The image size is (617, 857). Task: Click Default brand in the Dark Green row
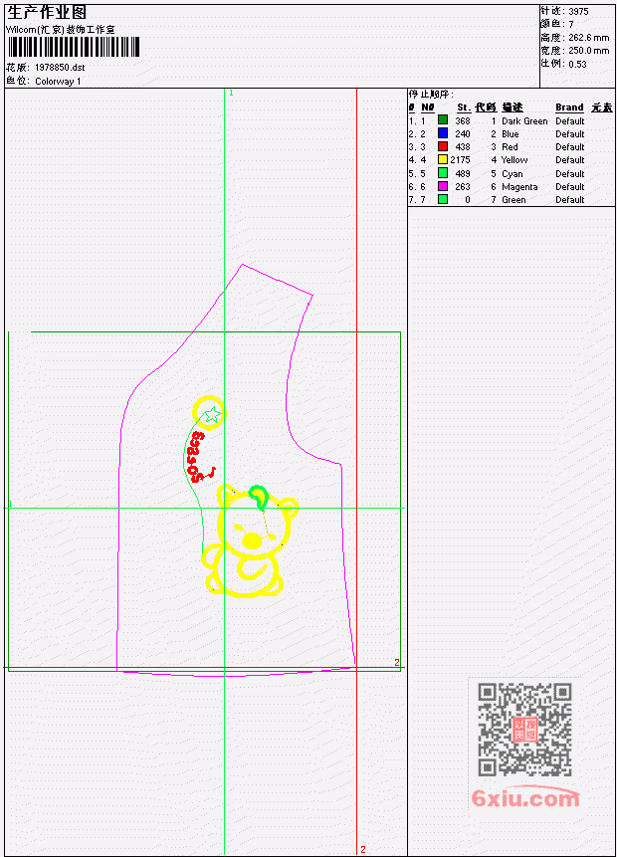(x=570, y=120)
